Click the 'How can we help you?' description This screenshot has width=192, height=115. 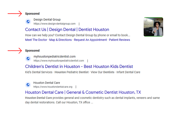pos(78,35)
